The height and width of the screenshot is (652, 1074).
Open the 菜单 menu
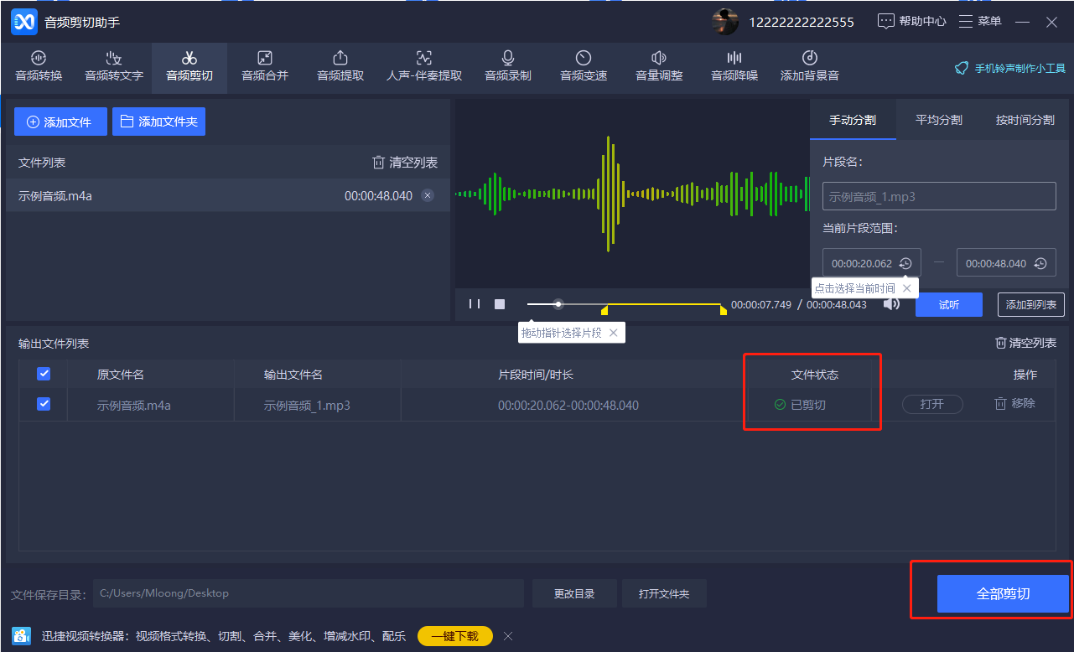click(x=980, y=22)
